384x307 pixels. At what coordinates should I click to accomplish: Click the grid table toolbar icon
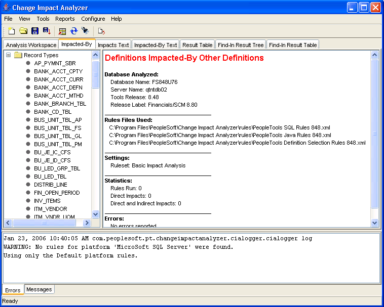click(62, 31)
